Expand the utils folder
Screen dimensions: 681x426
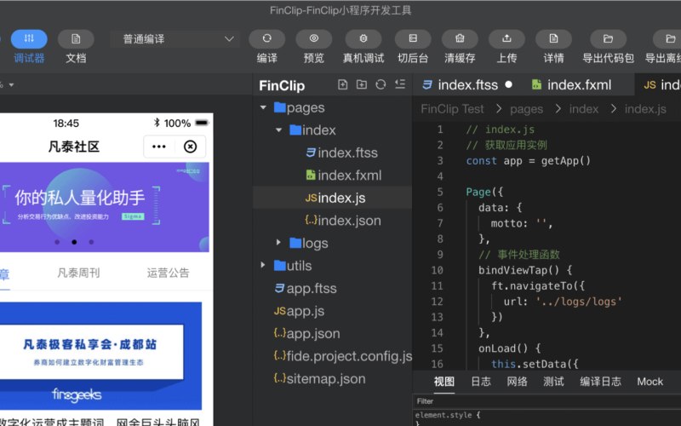(263, 265)
